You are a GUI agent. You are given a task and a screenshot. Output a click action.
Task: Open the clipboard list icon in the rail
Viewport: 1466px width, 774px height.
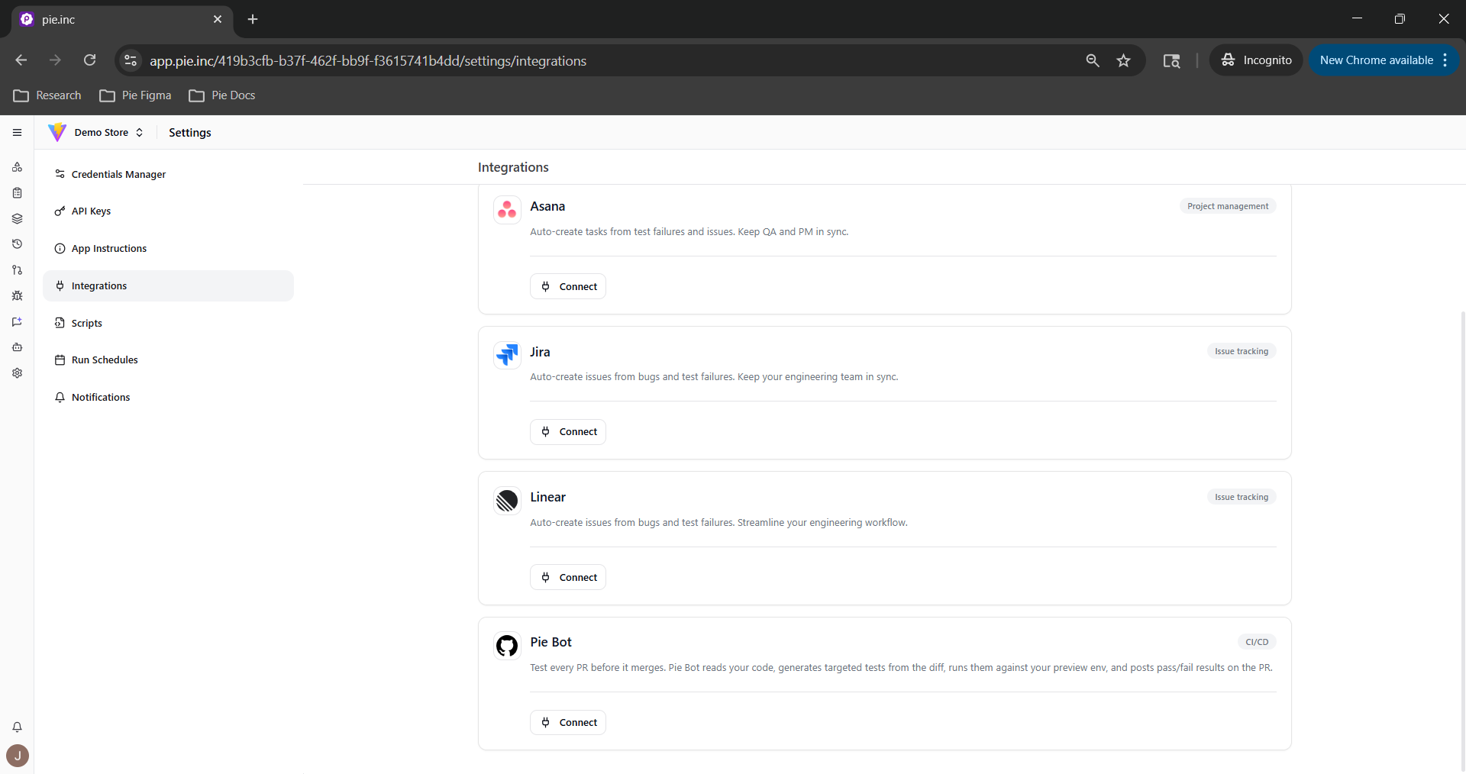point(17,193)
